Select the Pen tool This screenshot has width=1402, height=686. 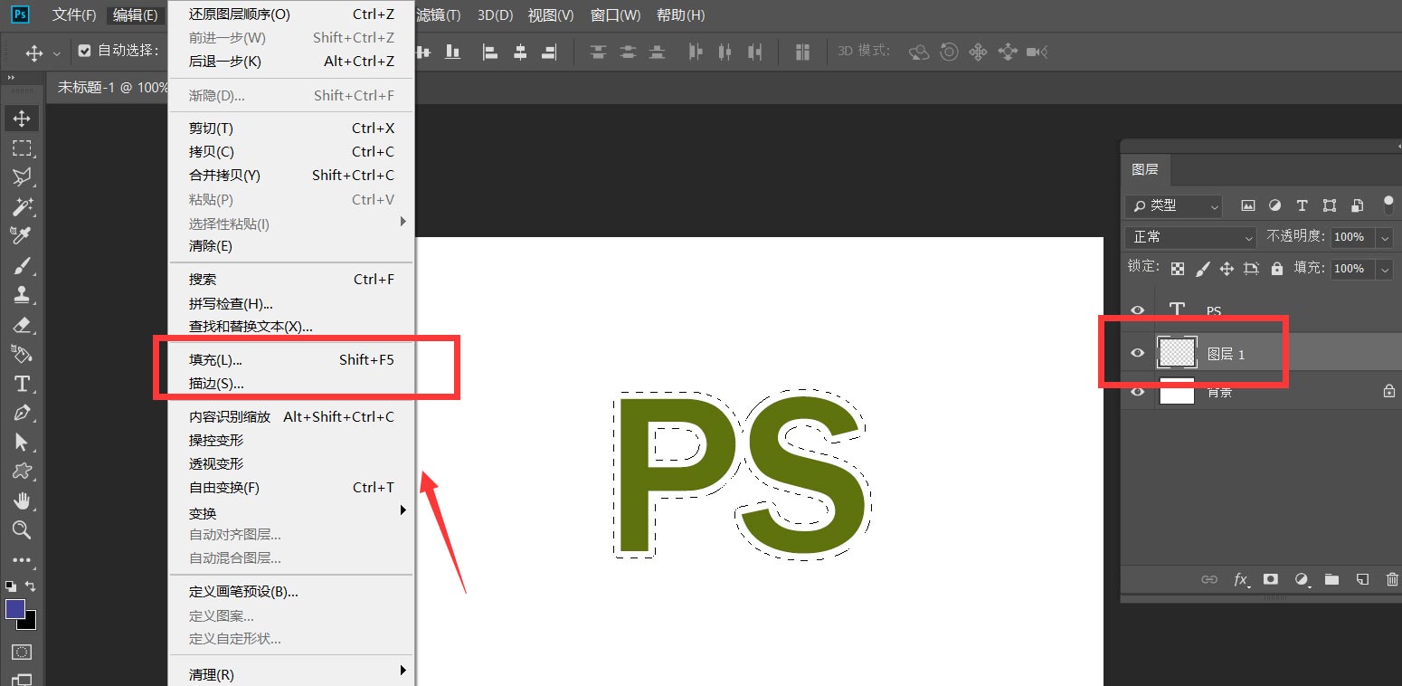click(22, 413)
